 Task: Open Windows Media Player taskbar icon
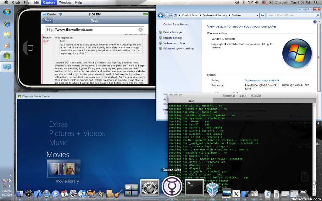click(x=7, y=46)
